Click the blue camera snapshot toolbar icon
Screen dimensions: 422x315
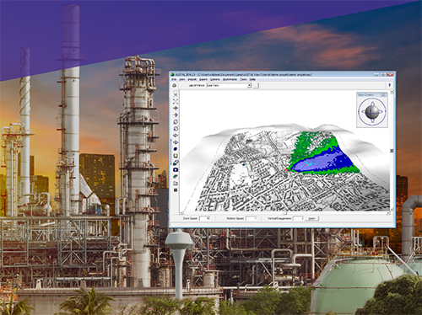[176, 169]
